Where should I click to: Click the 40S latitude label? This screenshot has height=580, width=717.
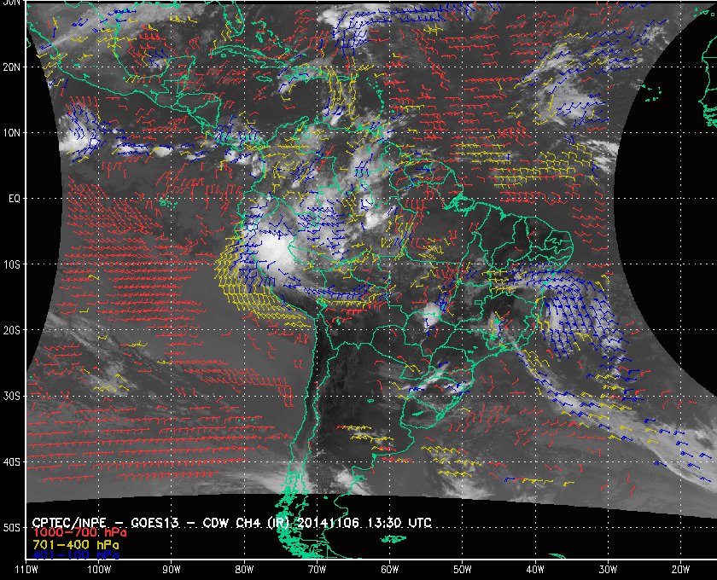(x=11, y=462)
